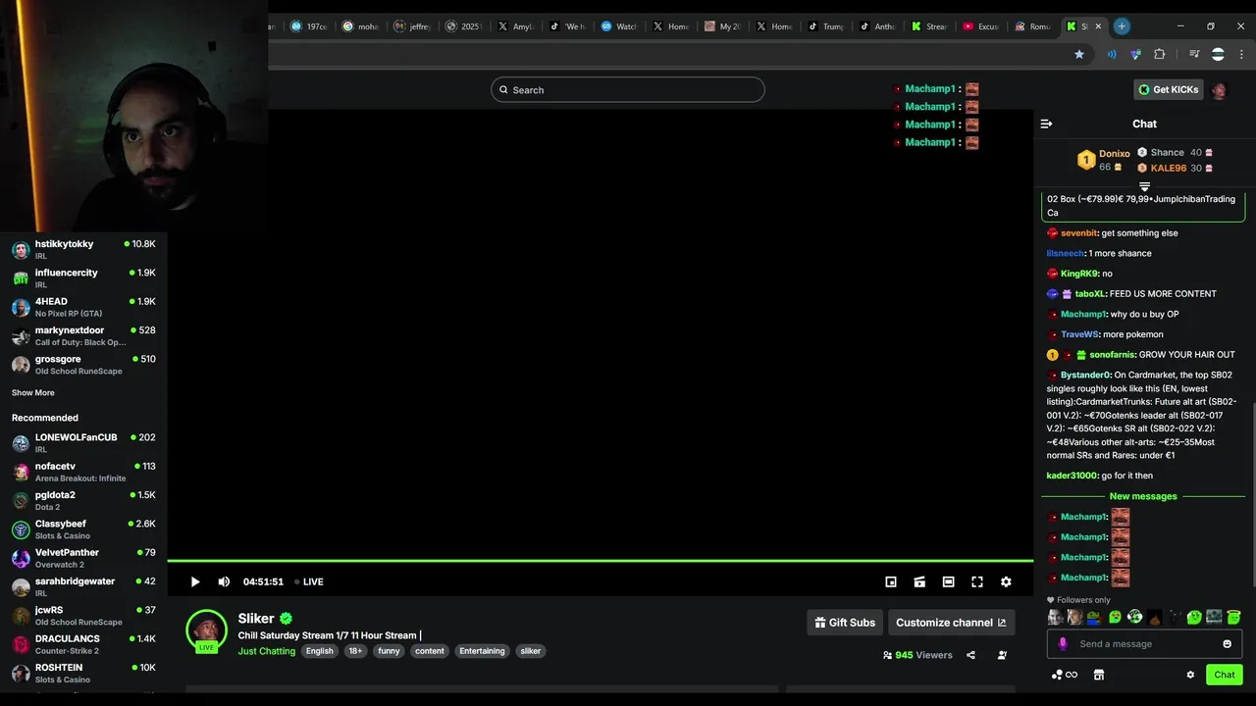Click the share icon beside viewers
The image size is (1256, 706).
click(970, 655)
